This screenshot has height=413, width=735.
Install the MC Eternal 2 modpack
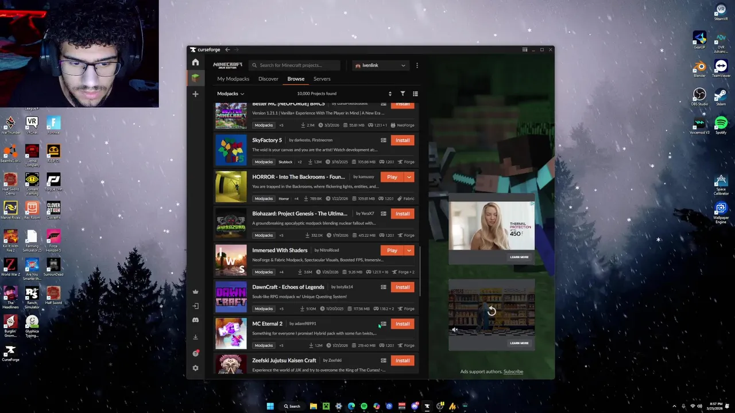coord(403,324)
